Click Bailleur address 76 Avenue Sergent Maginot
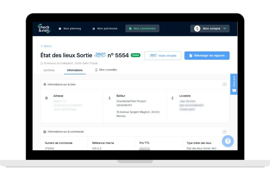Viewport: 270px width, 180px height. click(x=138, y=114)
